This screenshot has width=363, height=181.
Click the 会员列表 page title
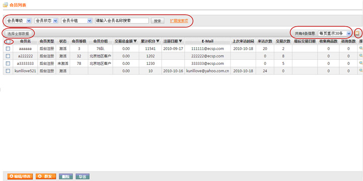(x=18, y=5)
